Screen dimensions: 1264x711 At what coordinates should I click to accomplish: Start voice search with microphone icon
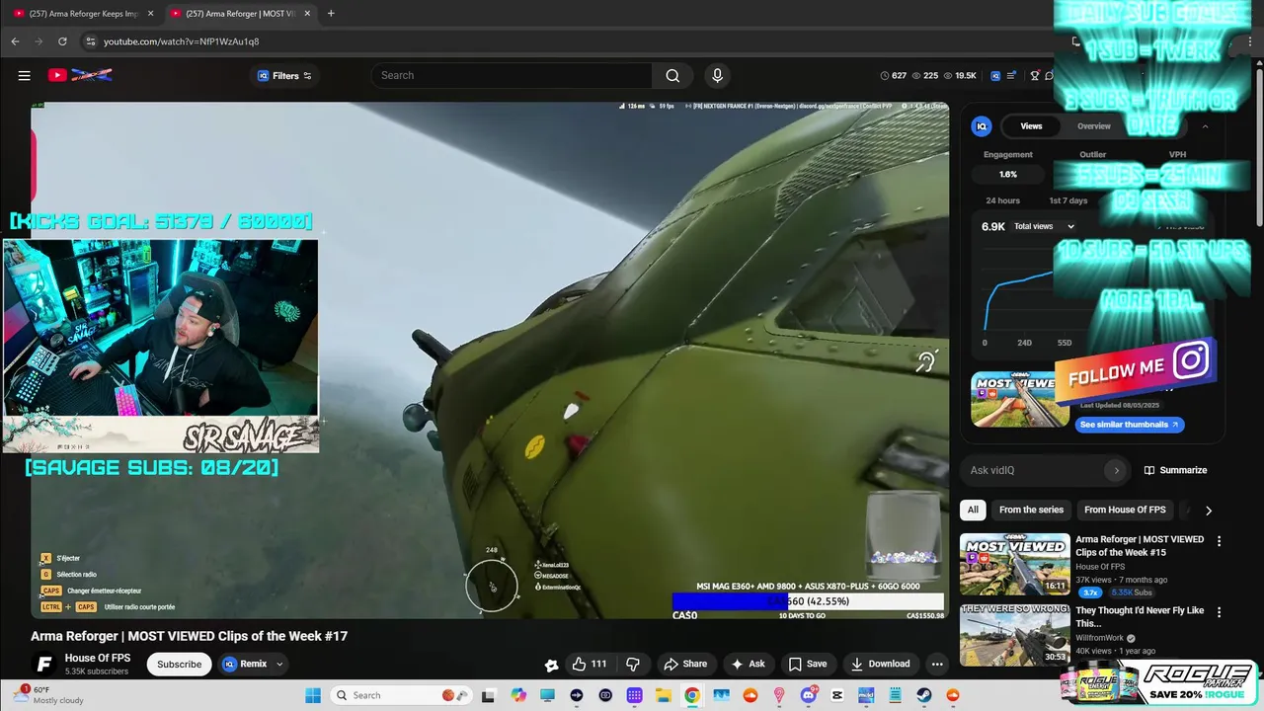point(717,75)
